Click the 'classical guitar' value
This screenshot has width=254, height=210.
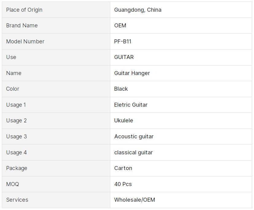[133, 153]
